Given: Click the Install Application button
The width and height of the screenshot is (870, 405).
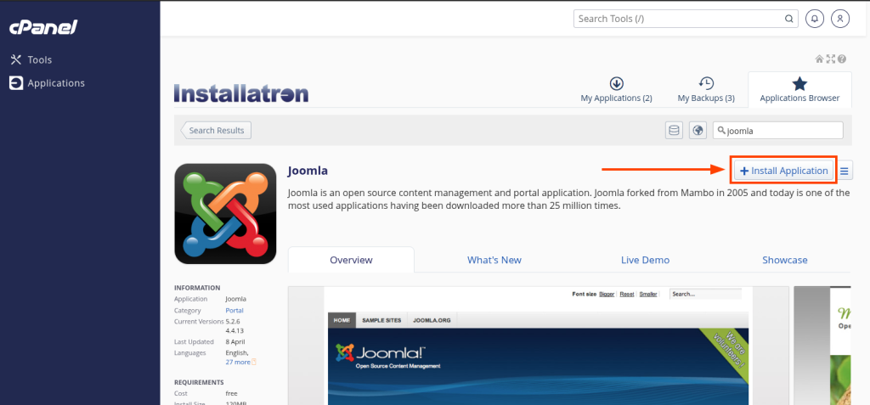Looking at the screenshot, I should pos(783,171).
